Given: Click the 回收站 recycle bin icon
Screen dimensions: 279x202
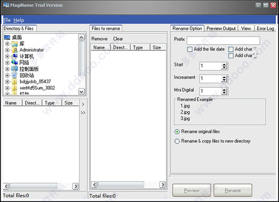Looking at the screenshot, I should pyautogui.click(x=15, y=75).
